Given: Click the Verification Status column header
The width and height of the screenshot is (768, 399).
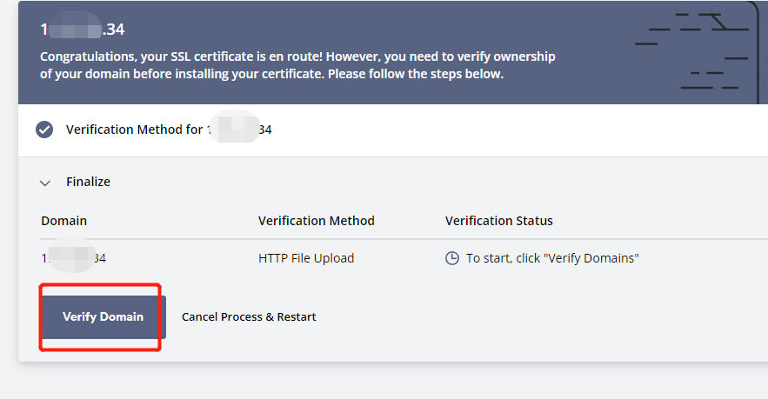Looking at the screenshot, I should pos(498,221).
